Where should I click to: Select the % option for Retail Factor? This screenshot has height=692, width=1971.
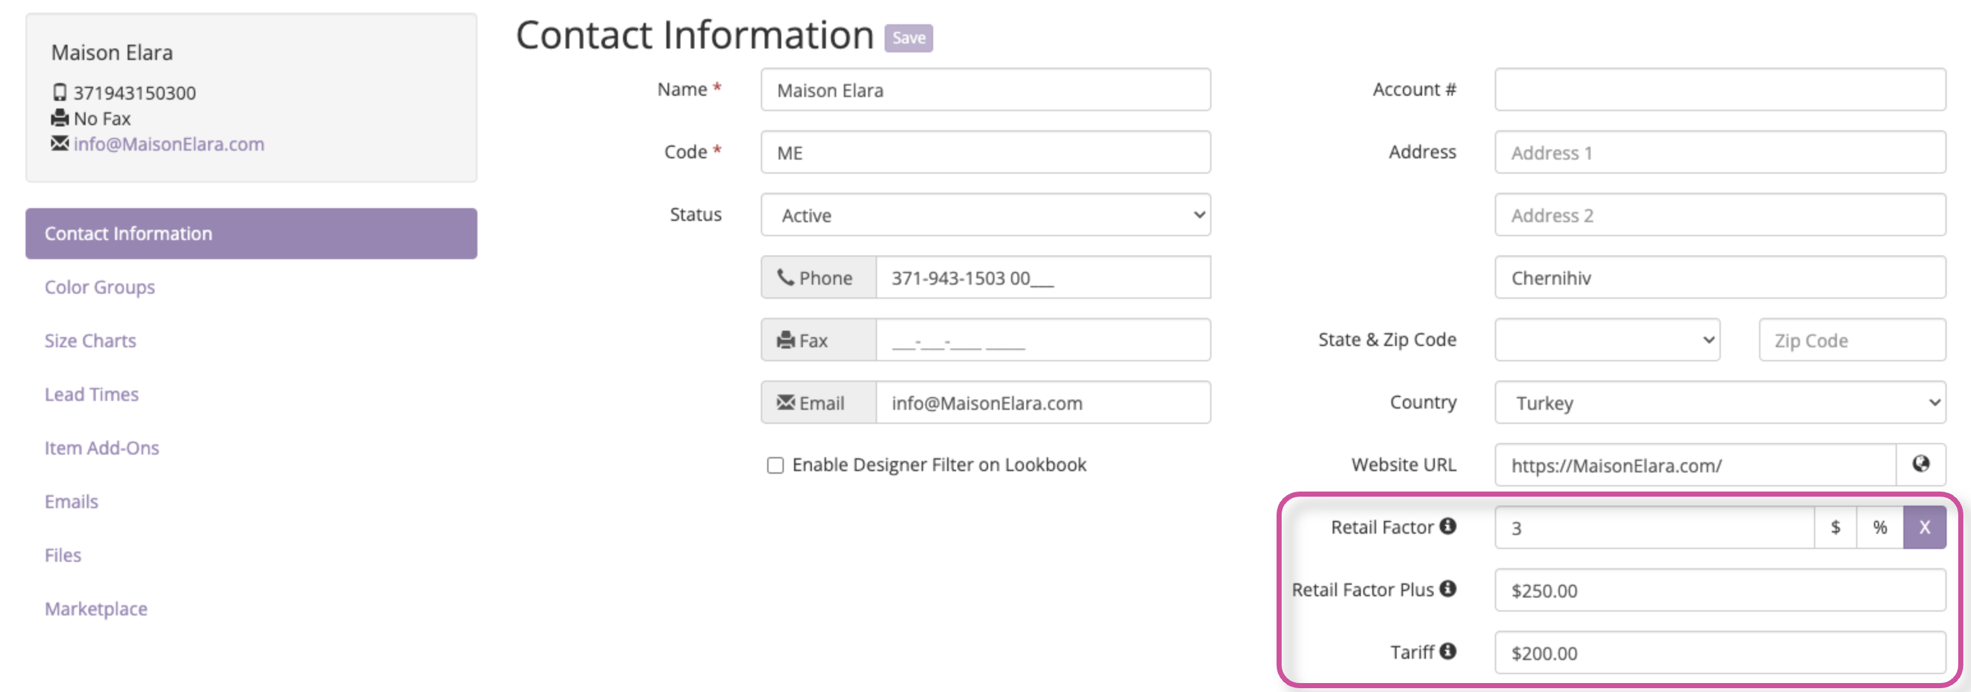click(1879, 527)
